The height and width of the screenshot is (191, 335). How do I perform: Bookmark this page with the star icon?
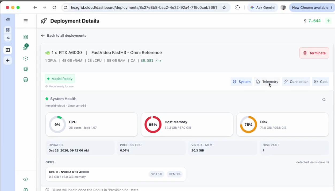(x=224, y=7)
